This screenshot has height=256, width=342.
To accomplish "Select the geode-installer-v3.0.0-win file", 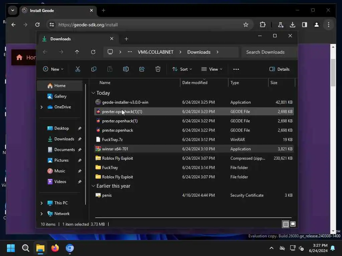I will pyautogui.click(x=194, y=102).
